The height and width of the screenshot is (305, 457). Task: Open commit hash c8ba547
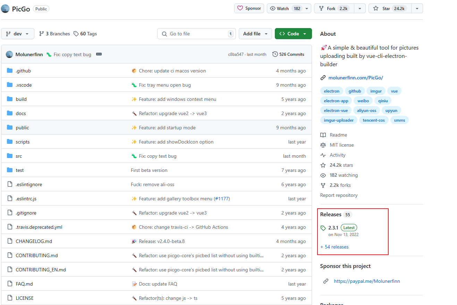click(x=236, y=54)
